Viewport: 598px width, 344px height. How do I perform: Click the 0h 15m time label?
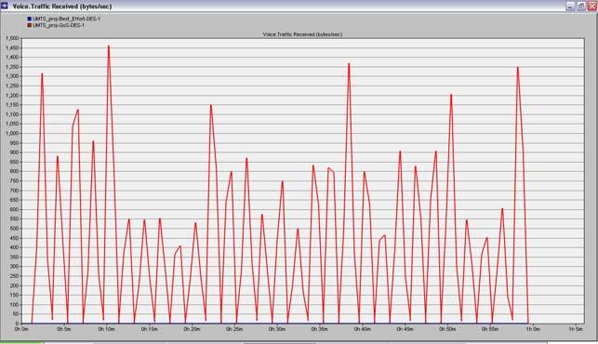coord(149,329)
